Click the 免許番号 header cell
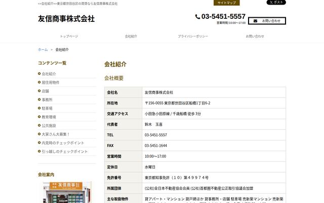Viewport: 324px width, 203px height. click(x=124, y=178)
